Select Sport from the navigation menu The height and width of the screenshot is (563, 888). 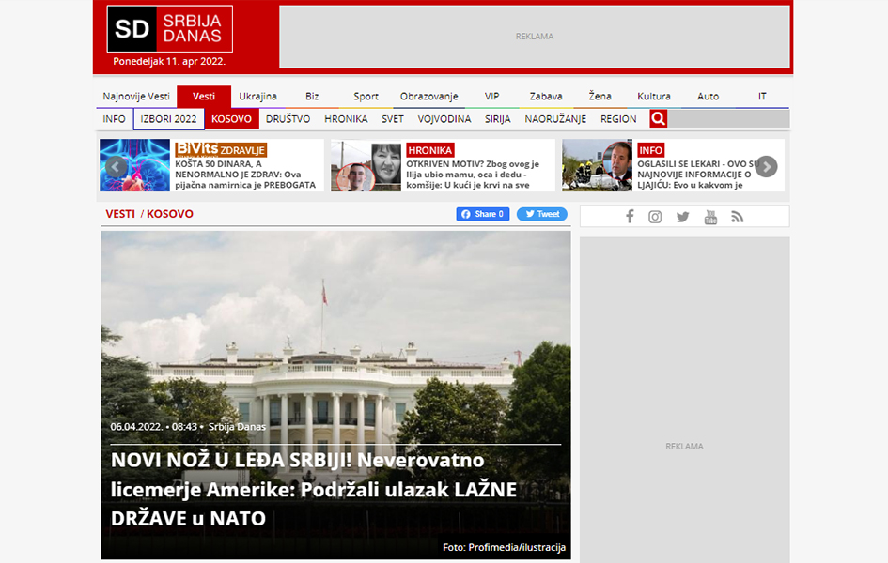365,96
